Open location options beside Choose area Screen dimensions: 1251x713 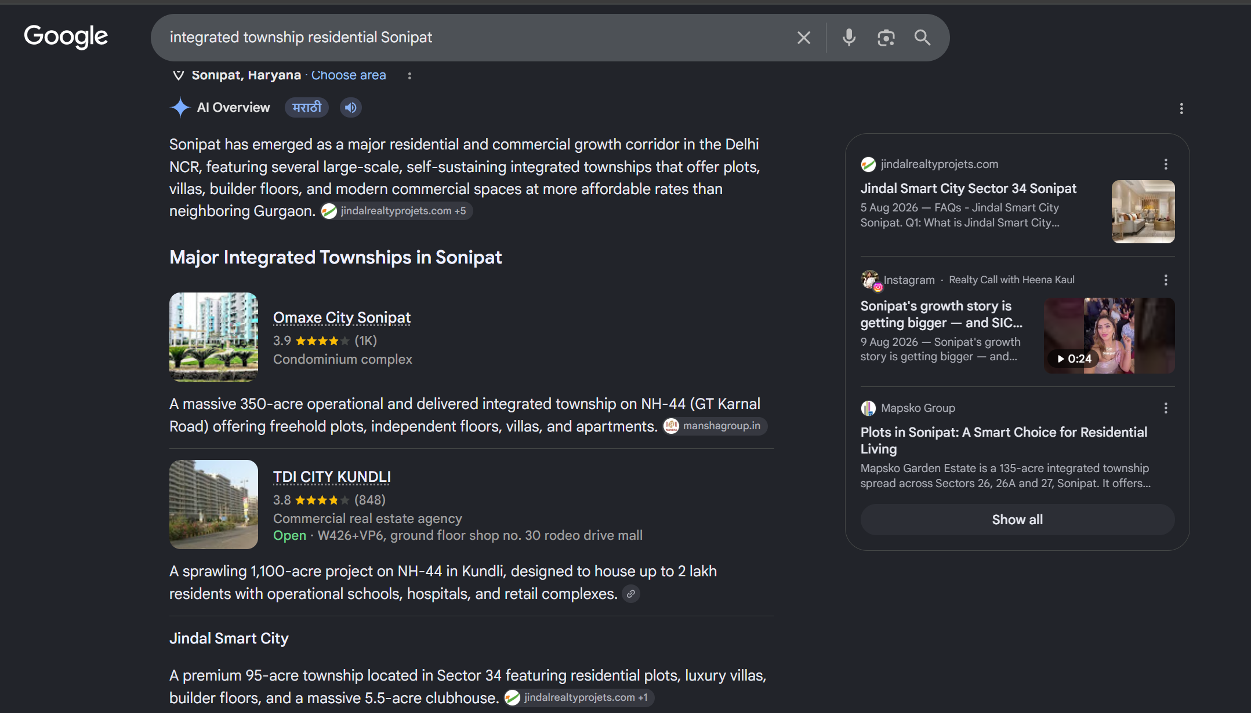[x=409, y=76]
